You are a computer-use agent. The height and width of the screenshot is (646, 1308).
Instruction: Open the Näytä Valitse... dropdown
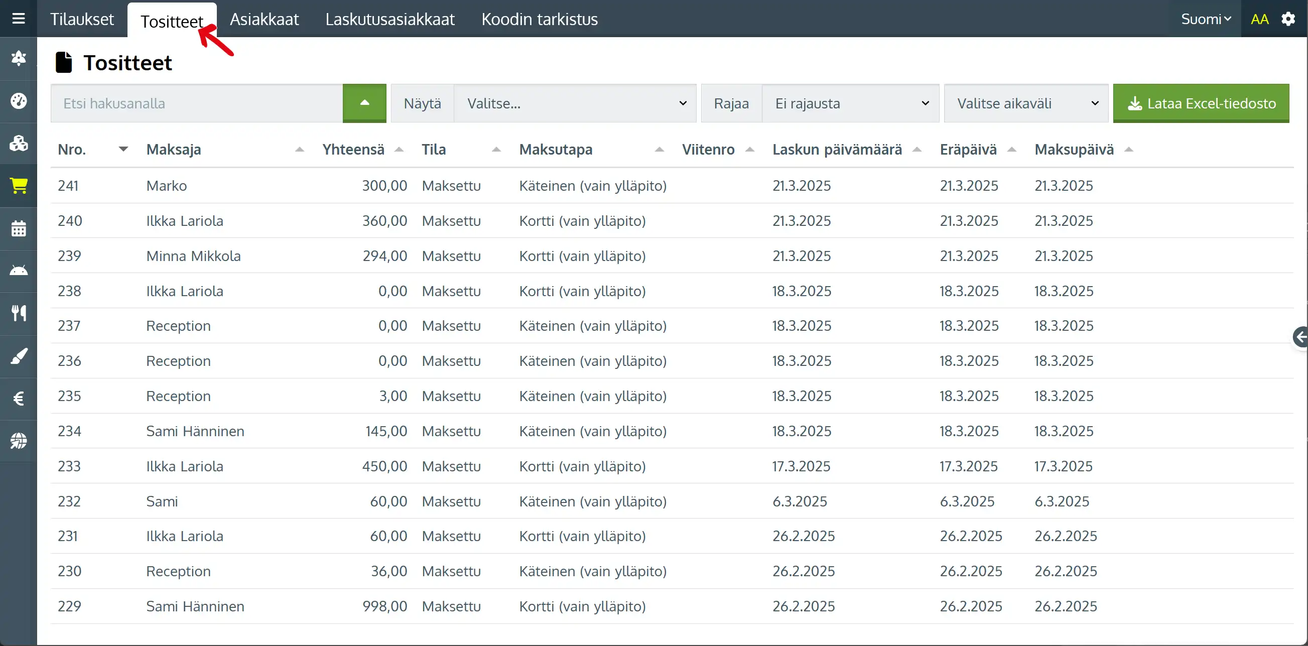pos(574,103)
